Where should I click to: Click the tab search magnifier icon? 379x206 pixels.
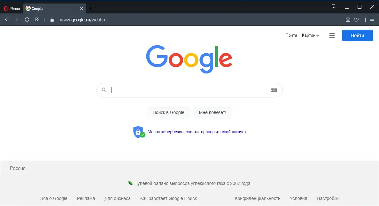[334, 6]
